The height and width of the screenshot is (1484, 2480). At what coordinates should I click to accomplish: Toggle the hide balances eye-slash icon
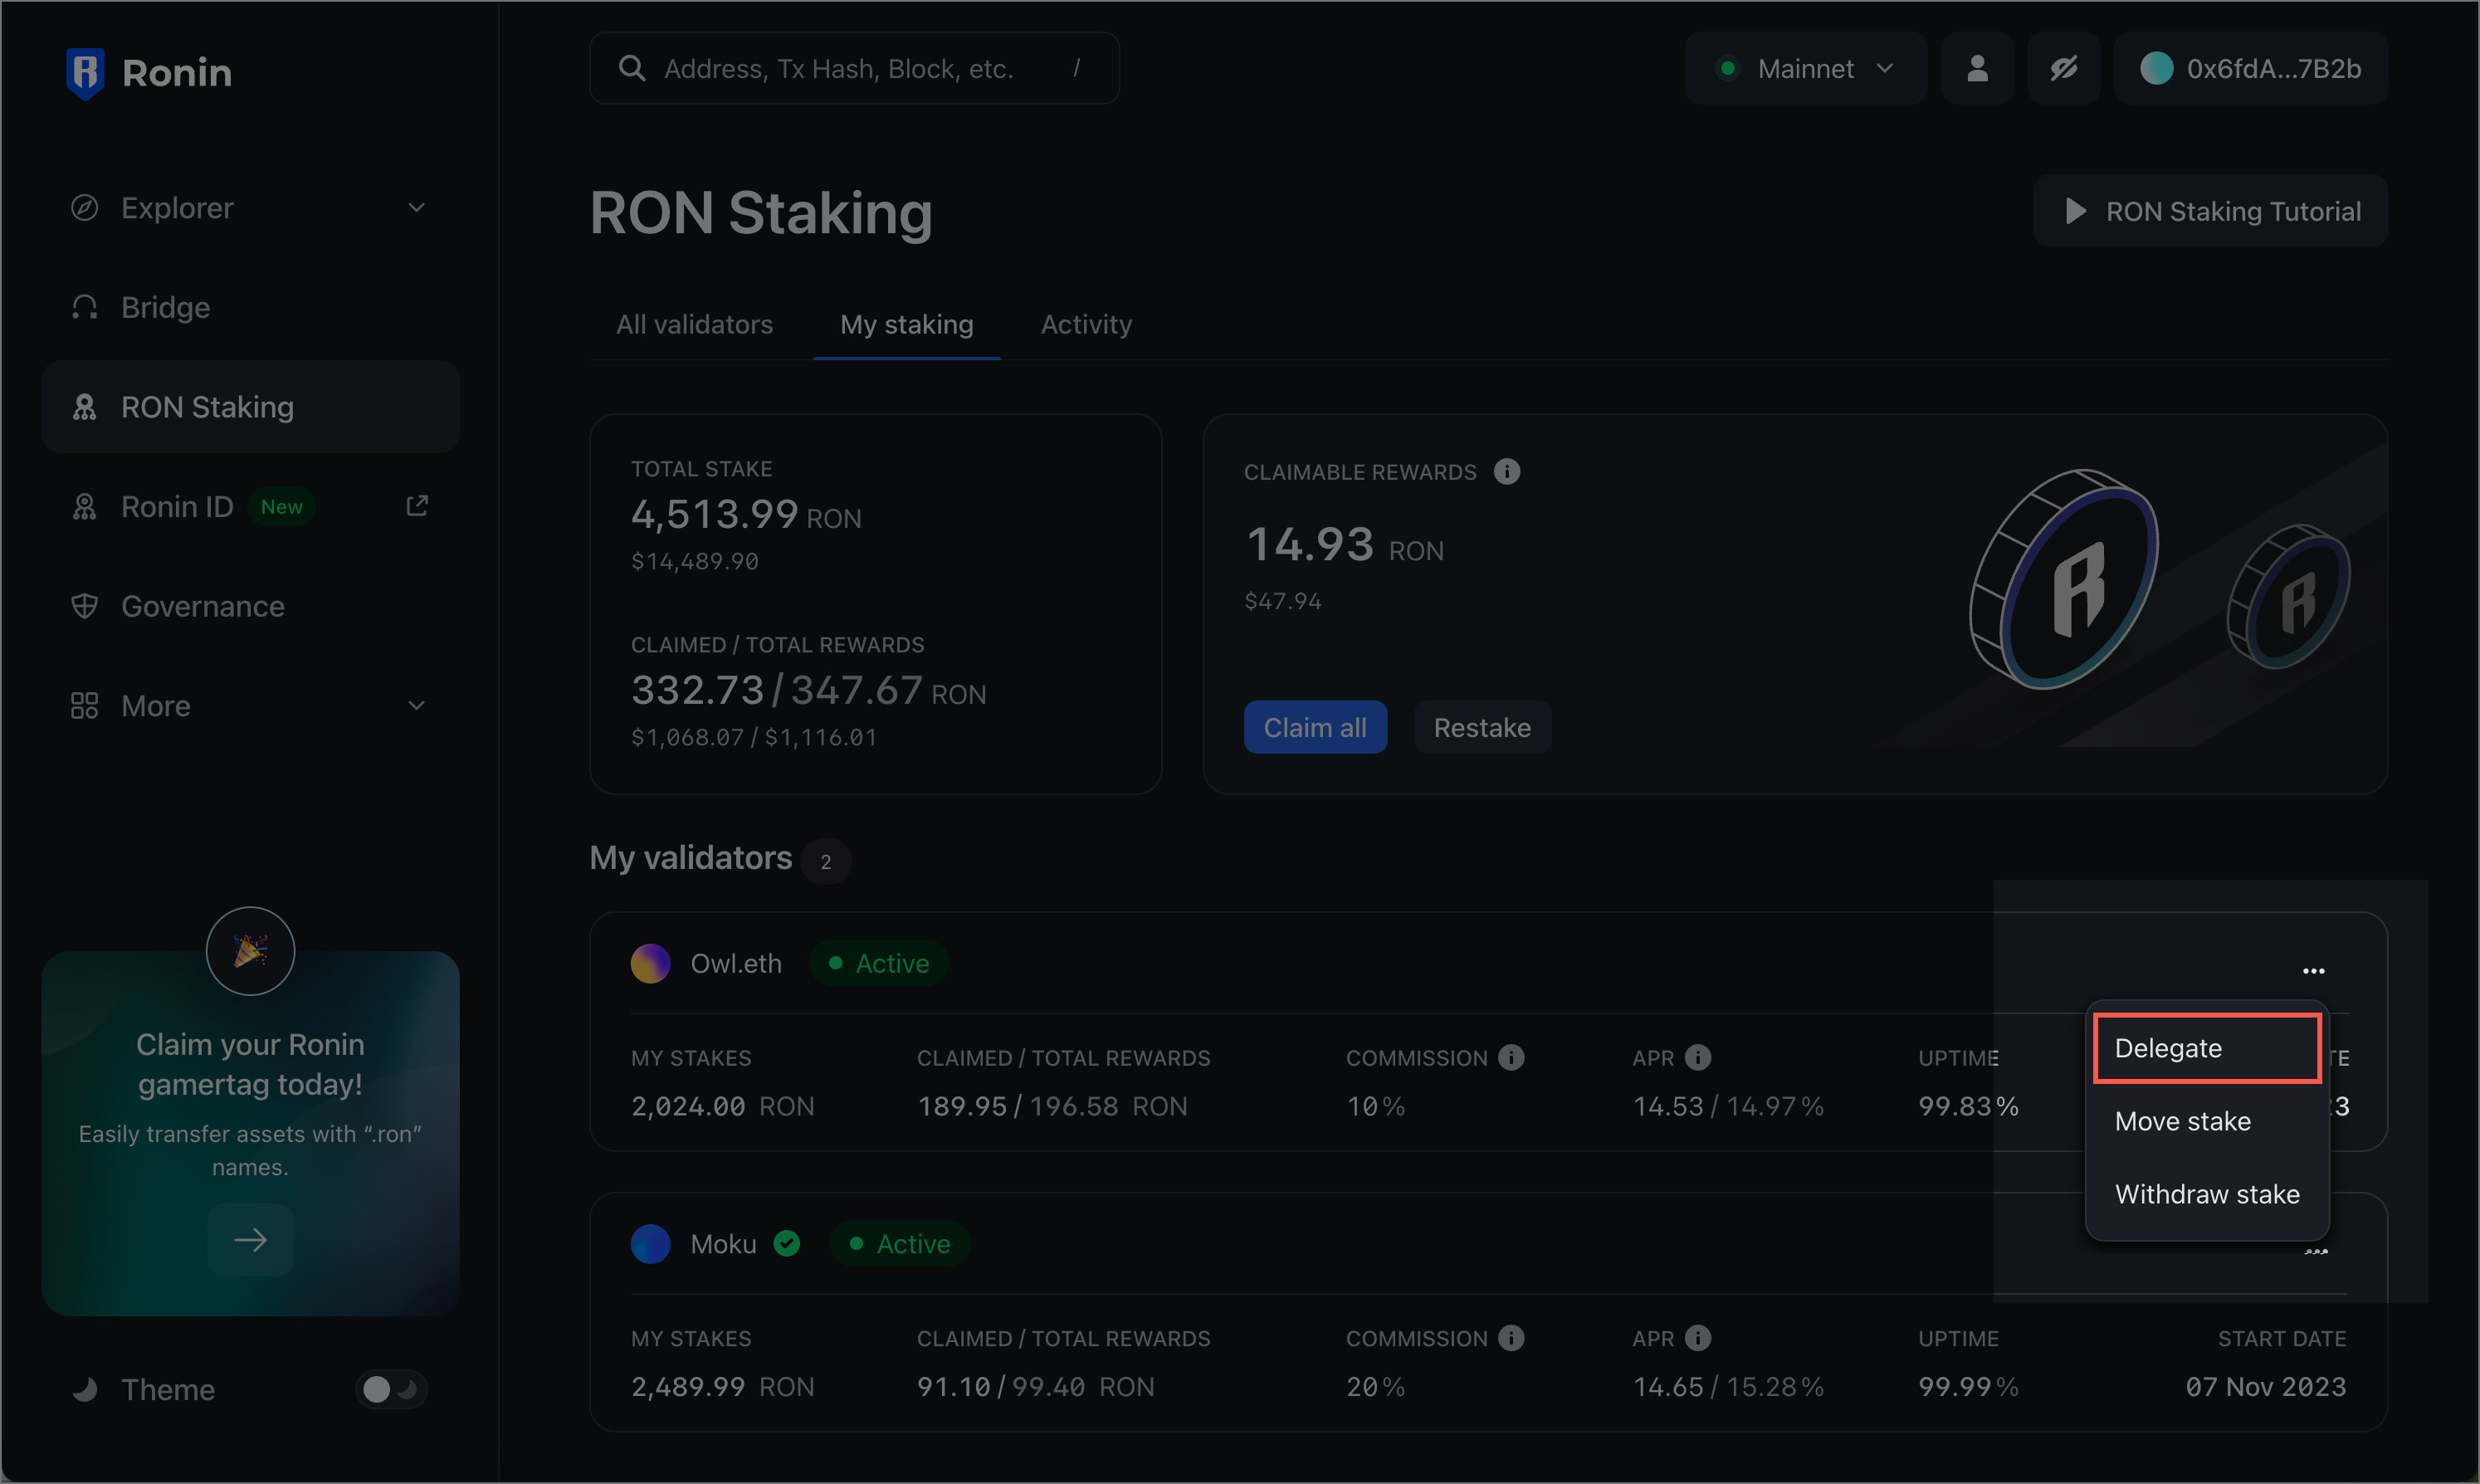point(2063,69)
